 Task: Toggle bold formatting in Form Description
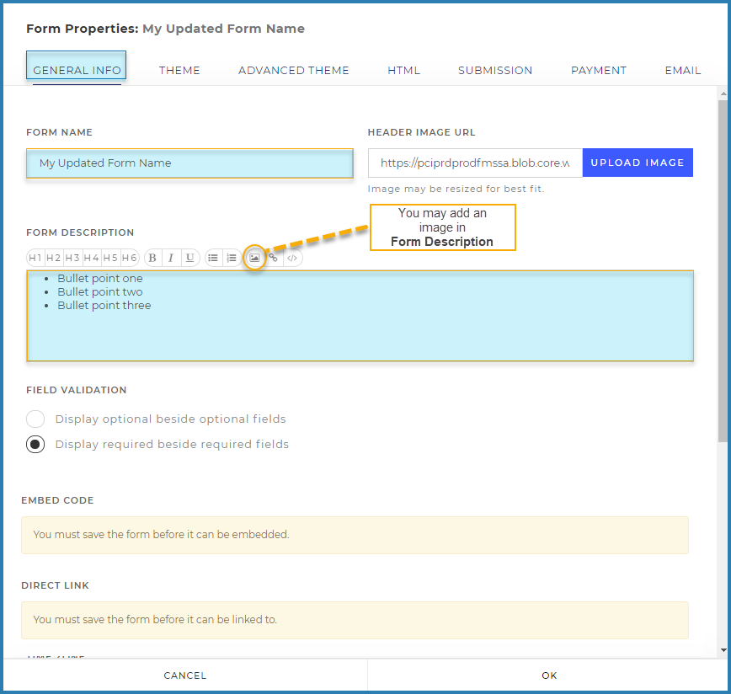click(x=152, y=258)
